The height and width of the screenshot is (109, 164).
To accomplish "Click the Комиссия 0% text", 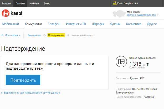I will coord(137,68).
